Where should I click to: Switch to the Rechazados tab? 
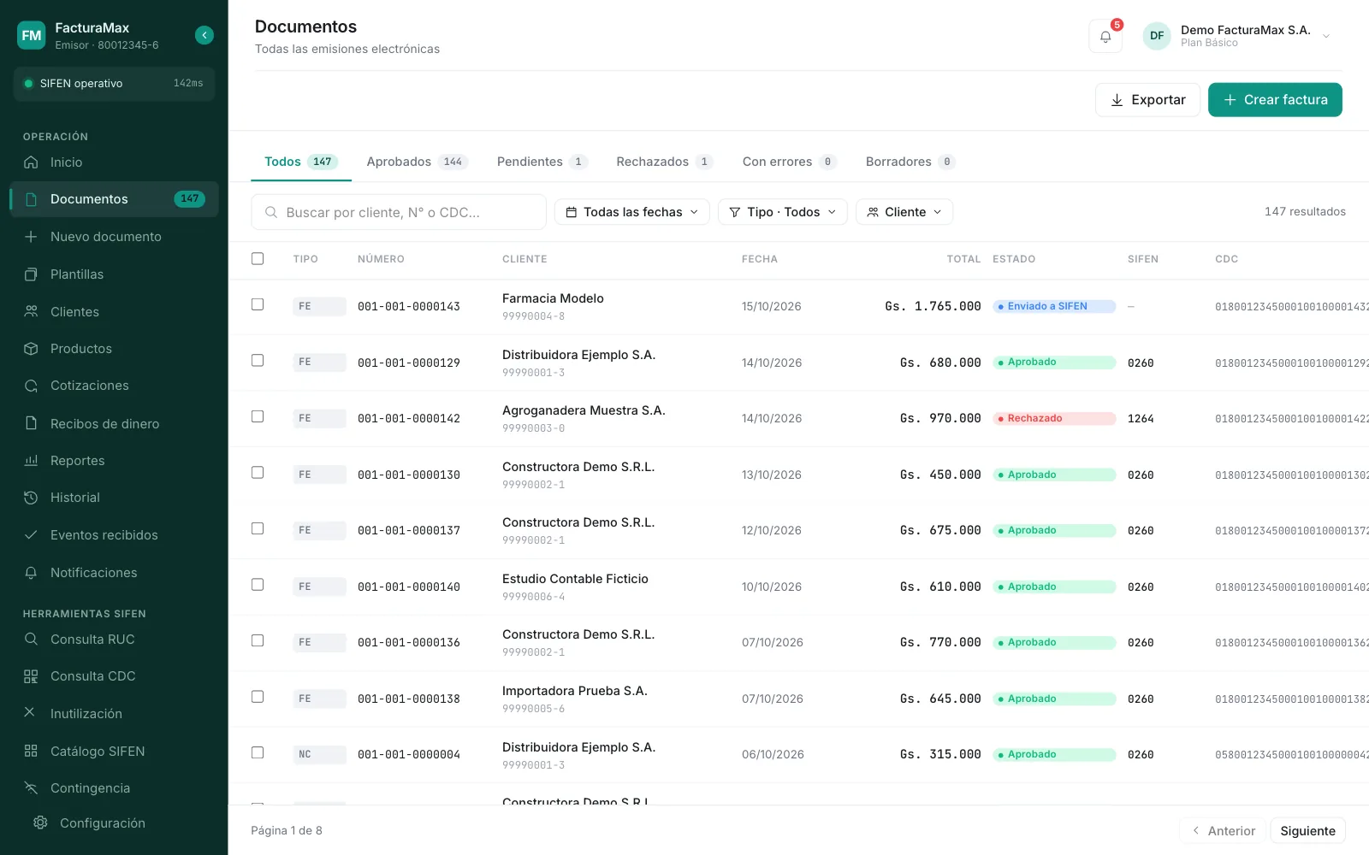tap(665, 162)
